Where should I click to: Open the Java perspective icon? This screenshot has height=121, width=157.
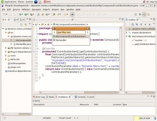[x=149, y=14]
